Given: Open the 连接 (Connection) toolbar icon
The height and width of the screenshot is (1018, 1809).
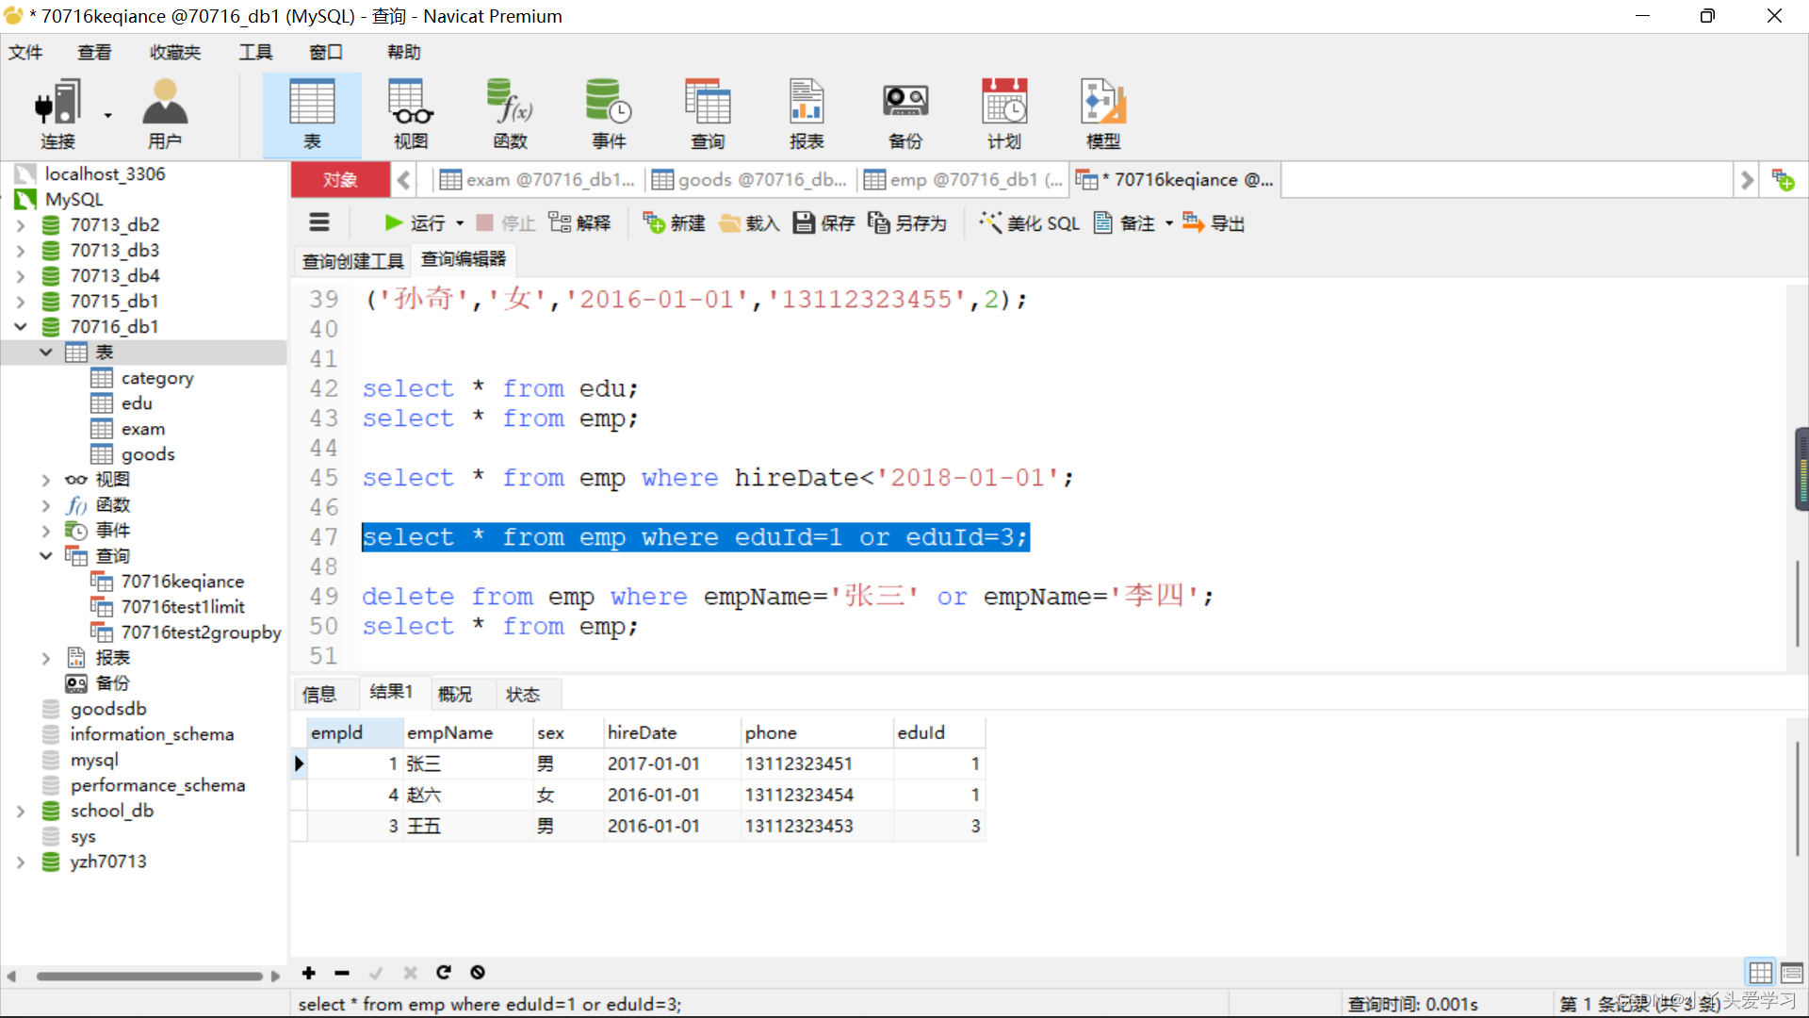Looking at the screenshot, I should [58, 115].
